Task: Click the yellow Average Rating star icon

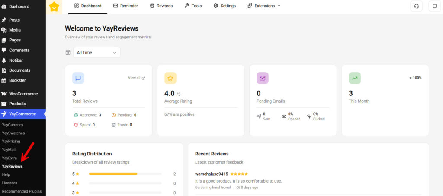Action: 170,78
